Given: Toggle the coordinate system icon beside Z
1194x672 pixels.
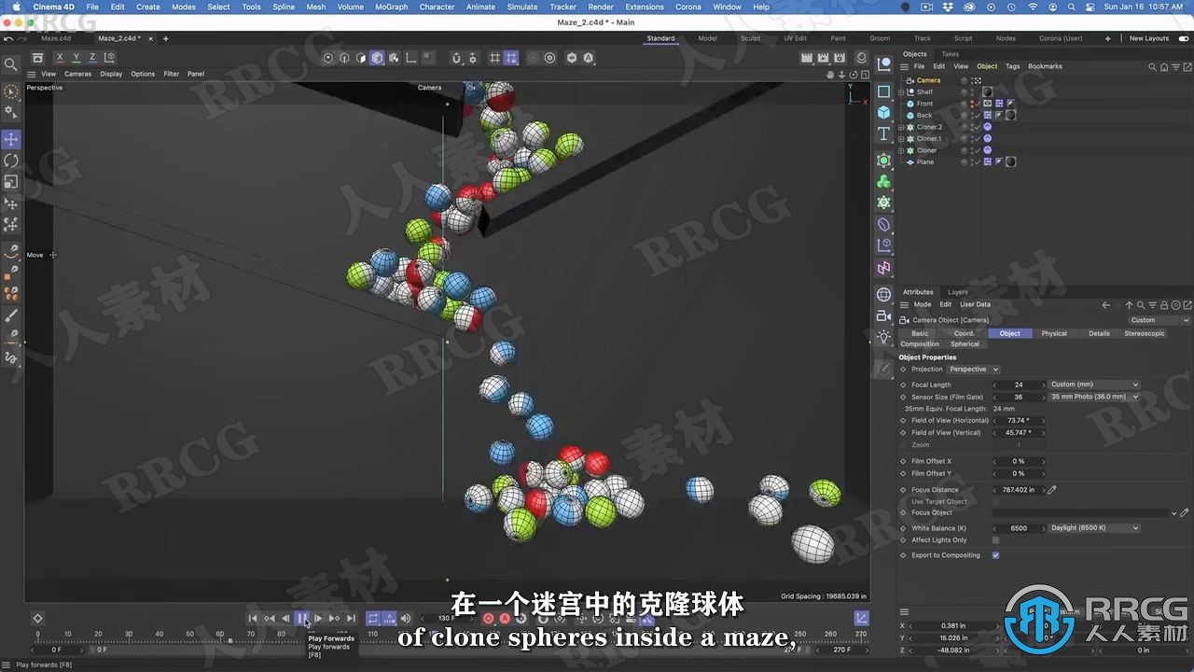Looking at the screenshot, I should [x=108, y=58].
